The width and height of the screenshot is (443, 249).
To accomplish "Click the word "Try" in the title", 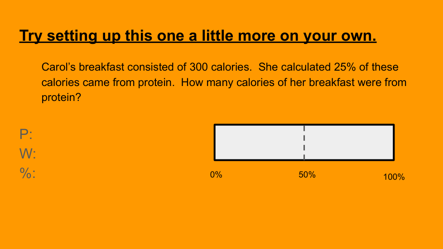I will pyautogui.click(x=31, y=36).
